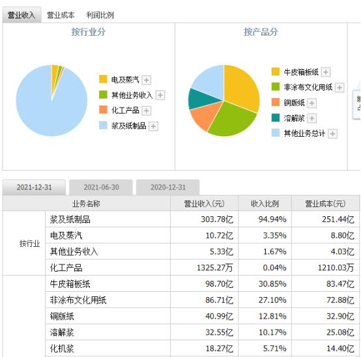Click the plus icon beside 浆及纸制品
The image size is (361, 357).
[x=153, y=126]
